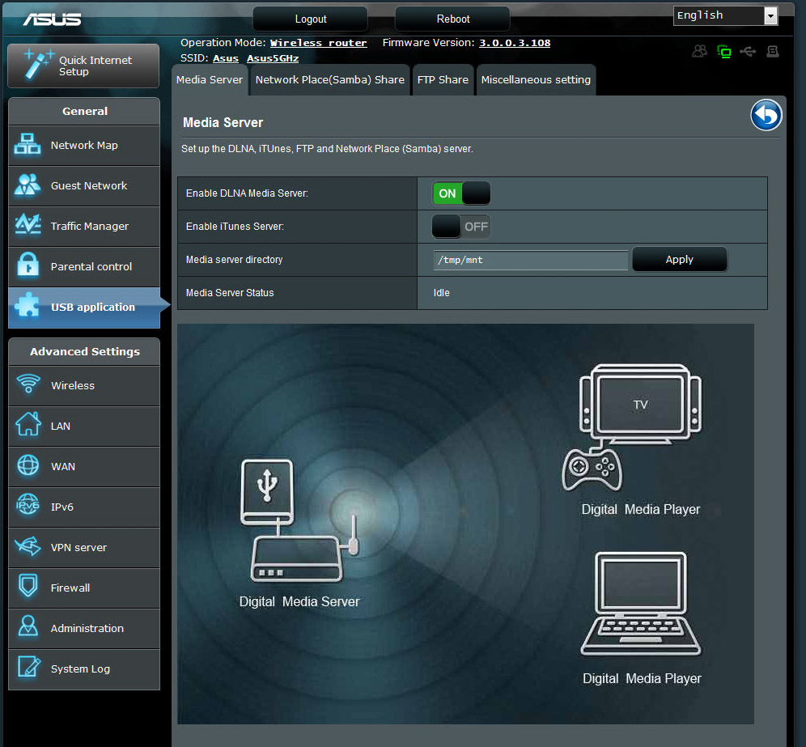Open Wireless advanced settings
This screenshot has height=747, width=806.
coord(84,385)
